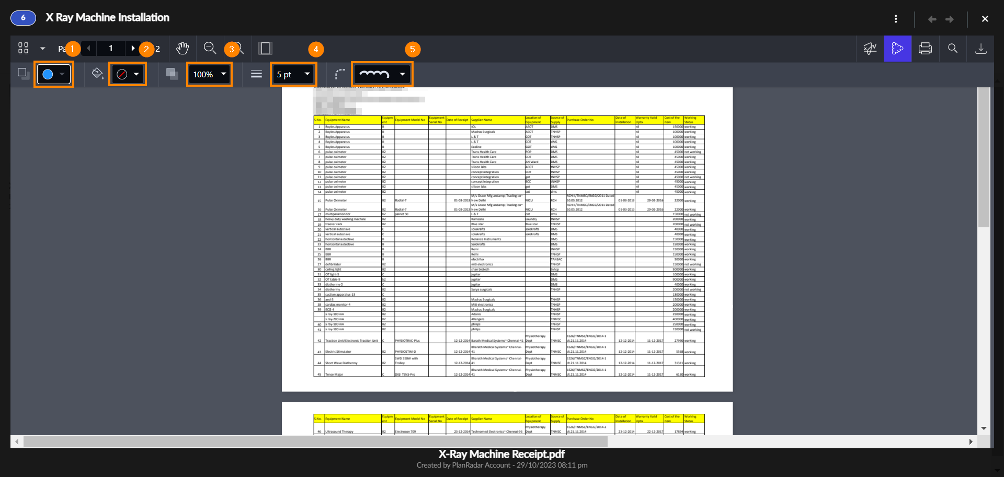Download the PDF file
Image resolution: width=1004 pixels, height=477 pixels.
(x=980, y=49)
